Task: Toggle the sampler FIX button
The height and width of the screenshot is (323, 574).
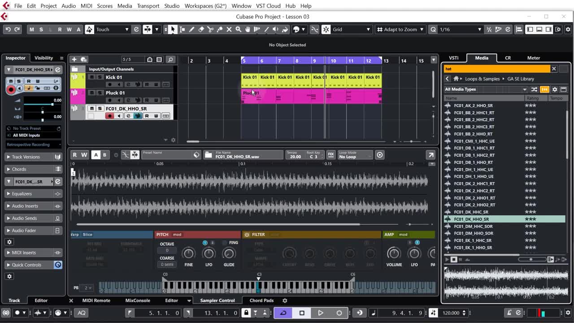Action: tap(331, 155)
